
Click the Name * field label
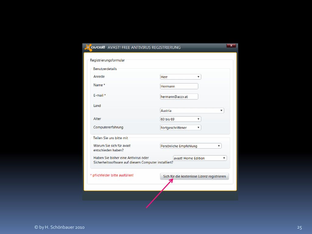(99, 85)
